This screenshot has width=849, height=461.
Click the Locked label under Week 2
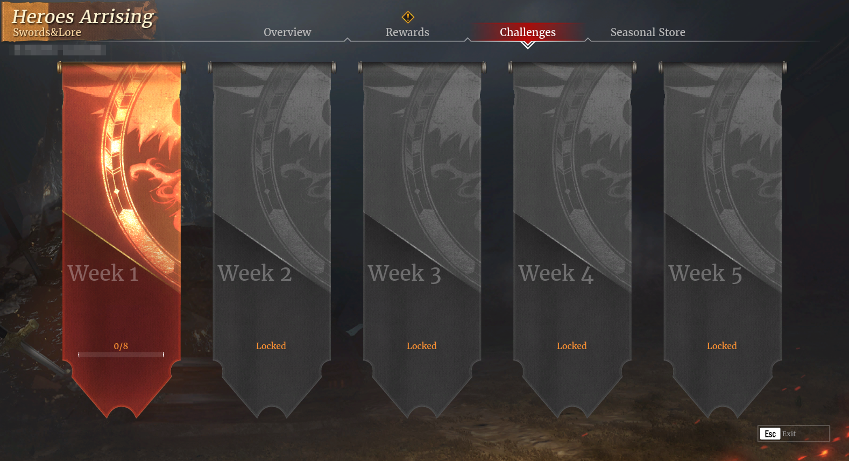pyautogui.click(x=271, y=346)
